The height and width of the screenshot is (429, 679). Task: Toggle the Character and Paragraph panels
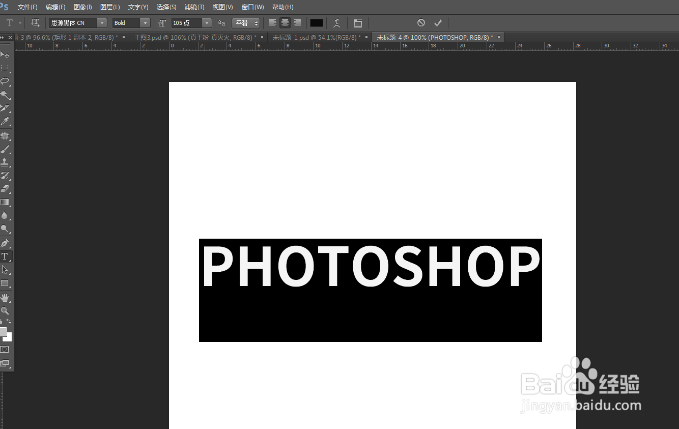[358, 23]
